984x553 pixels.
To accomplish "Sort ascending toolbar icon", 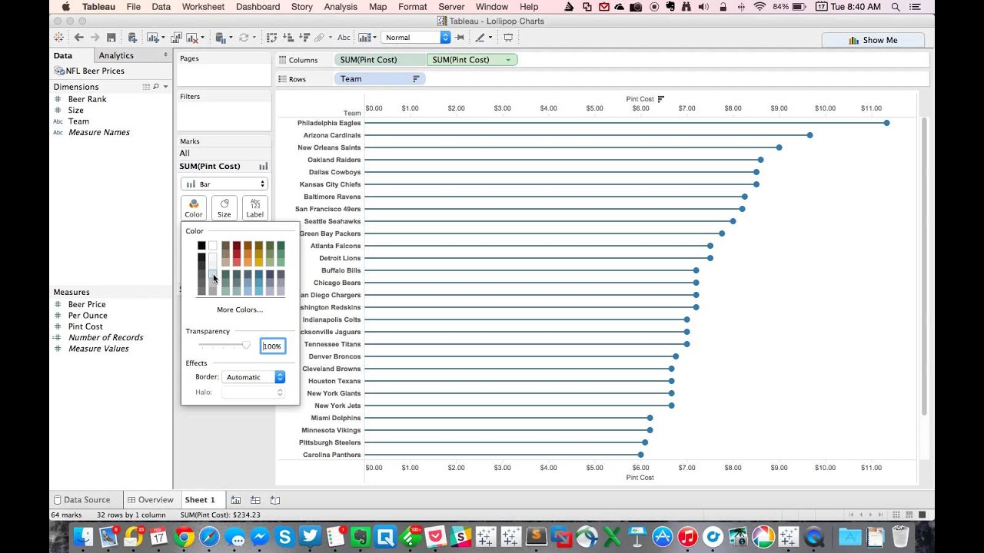I will (288, 37).
